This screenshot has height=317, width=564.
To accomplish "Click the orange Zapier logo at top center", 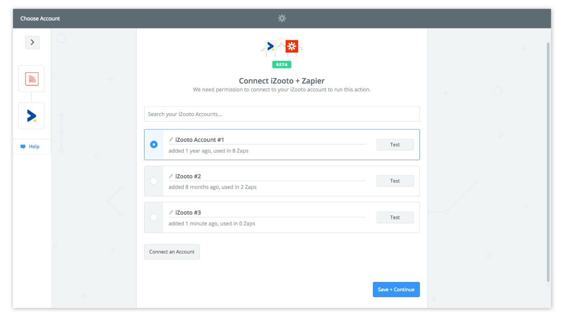I will [292, 46].
